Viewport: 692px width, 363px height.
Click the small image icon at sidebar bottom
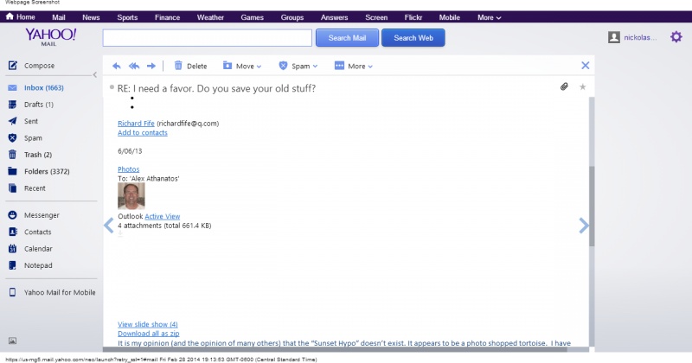click(12, 341)
